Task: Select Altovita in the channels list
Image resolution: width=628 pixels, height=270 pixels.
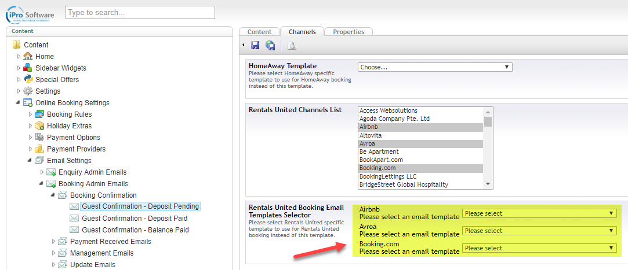Action: point(420,135)
